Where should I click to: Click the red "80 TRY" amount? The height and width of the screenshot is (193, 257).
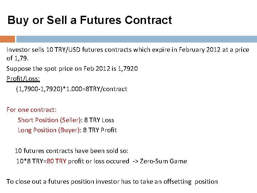click(x=56, y=161)
